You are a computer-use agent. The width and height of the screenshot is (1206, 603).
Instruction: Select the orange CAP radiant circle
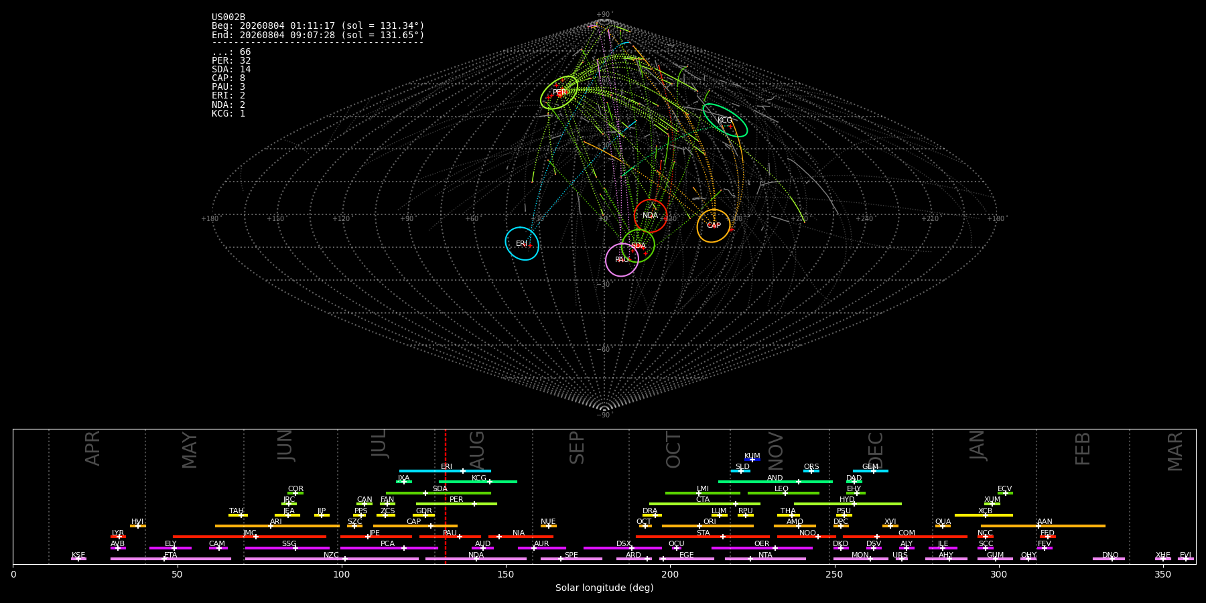[x=714, y=226]
